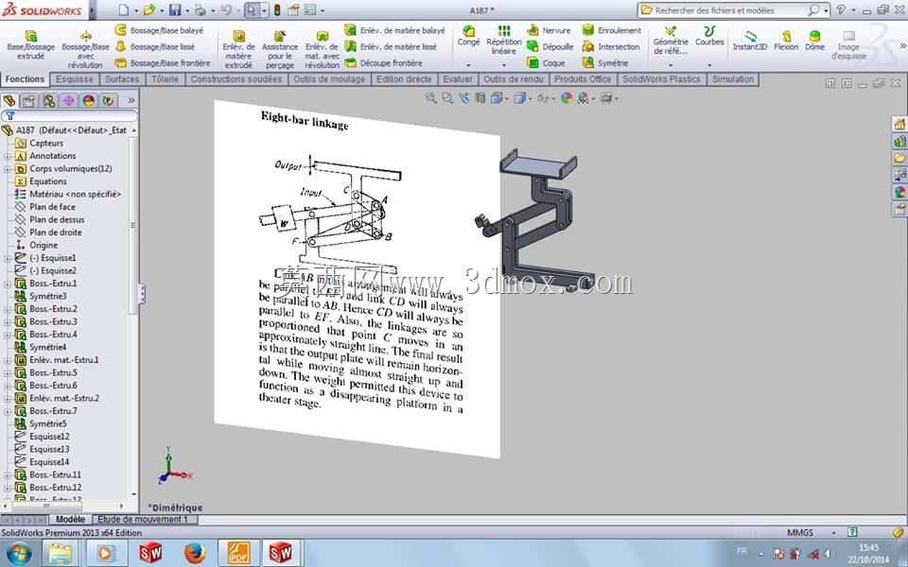Open Répétition linéaire dropdown arrow
Viewport: 908px width, 567px height.
pyautogui.click(x=504, y=65)
